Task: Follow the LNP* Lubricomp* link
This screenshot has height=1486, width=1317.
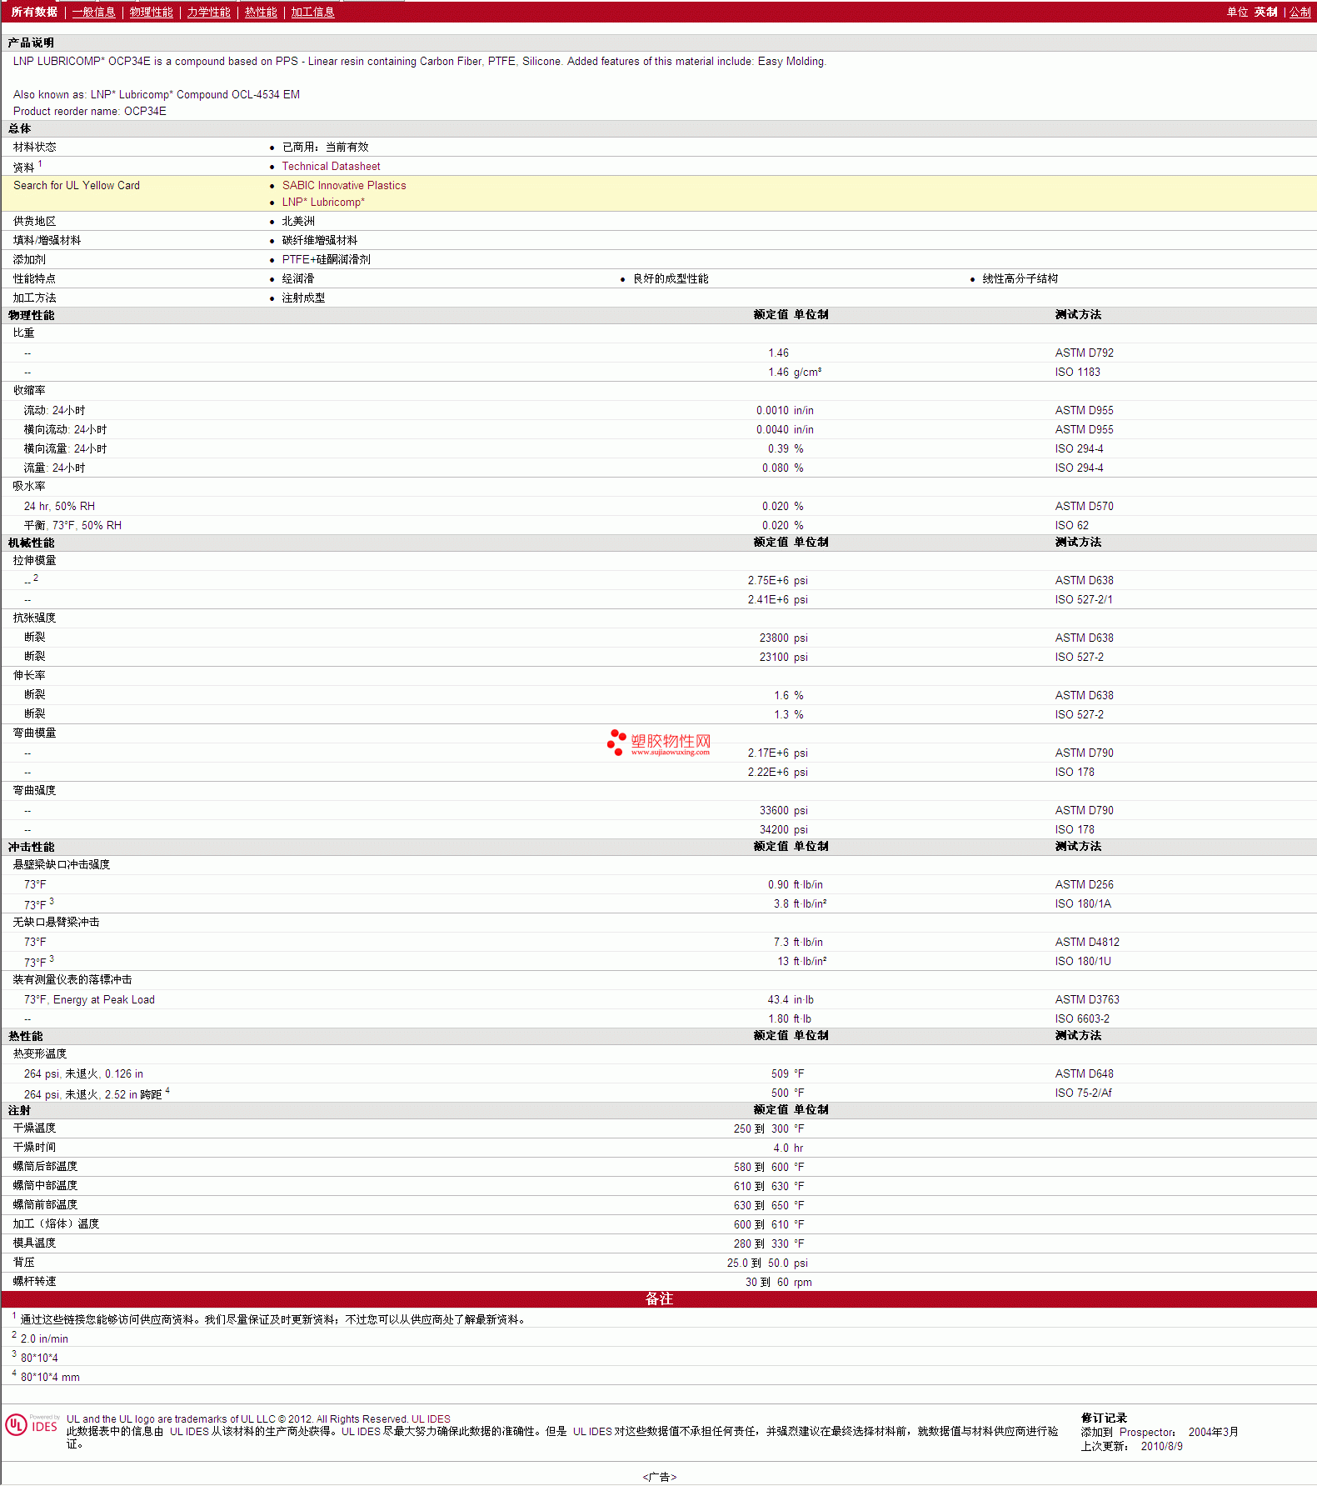Action: point(323,203)
